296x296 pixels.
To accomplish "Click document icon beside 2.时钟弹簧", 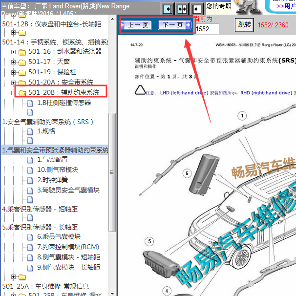I will tap(30, 180).
